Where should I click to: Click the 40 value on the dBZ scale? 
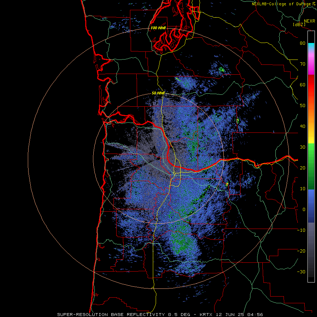pyautogui.click(x=303, y=126)
